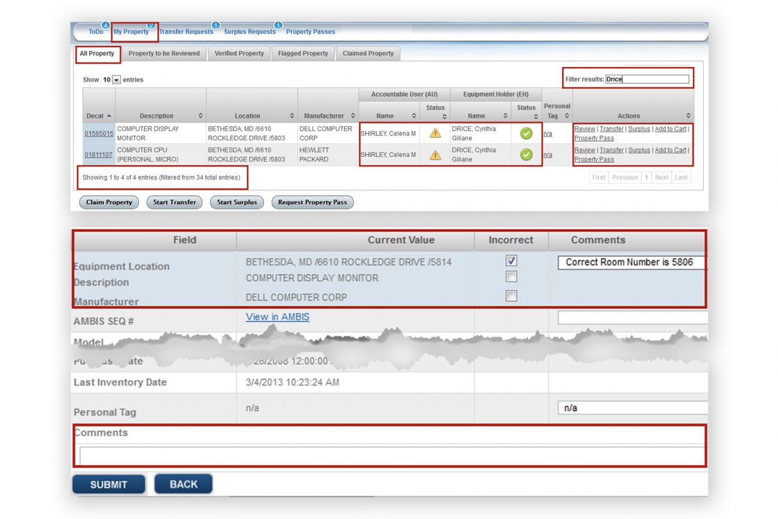Click green check status in monitor row

tap(526, 133)
